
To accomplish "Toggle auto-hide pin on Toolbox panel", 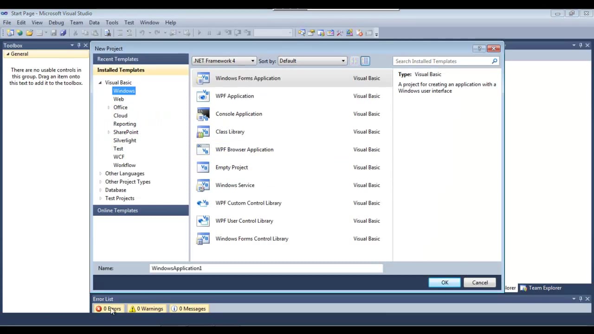I will coord(79,45).
